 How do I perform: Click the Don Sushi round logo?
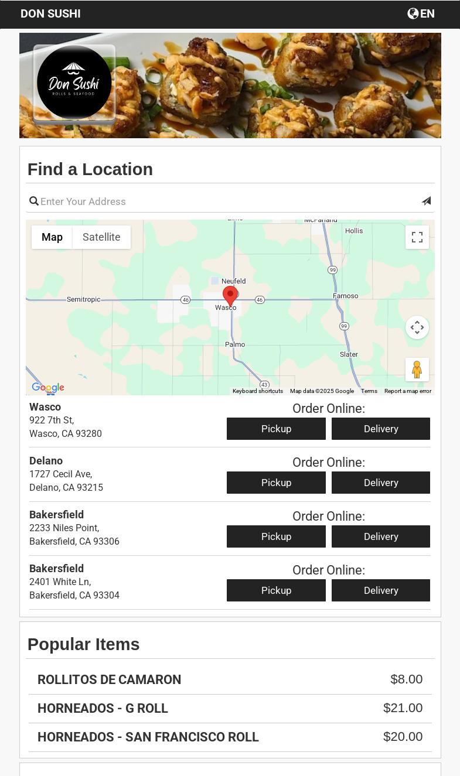tap(74, 83)
